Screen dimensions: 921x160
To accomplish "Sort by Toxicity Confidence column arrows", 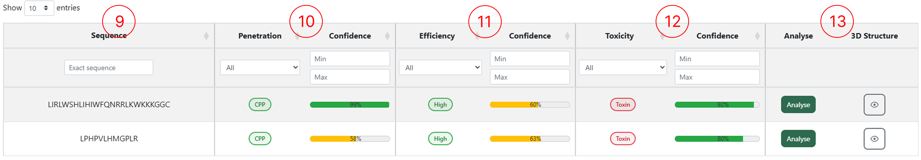I will coord(757,36).
